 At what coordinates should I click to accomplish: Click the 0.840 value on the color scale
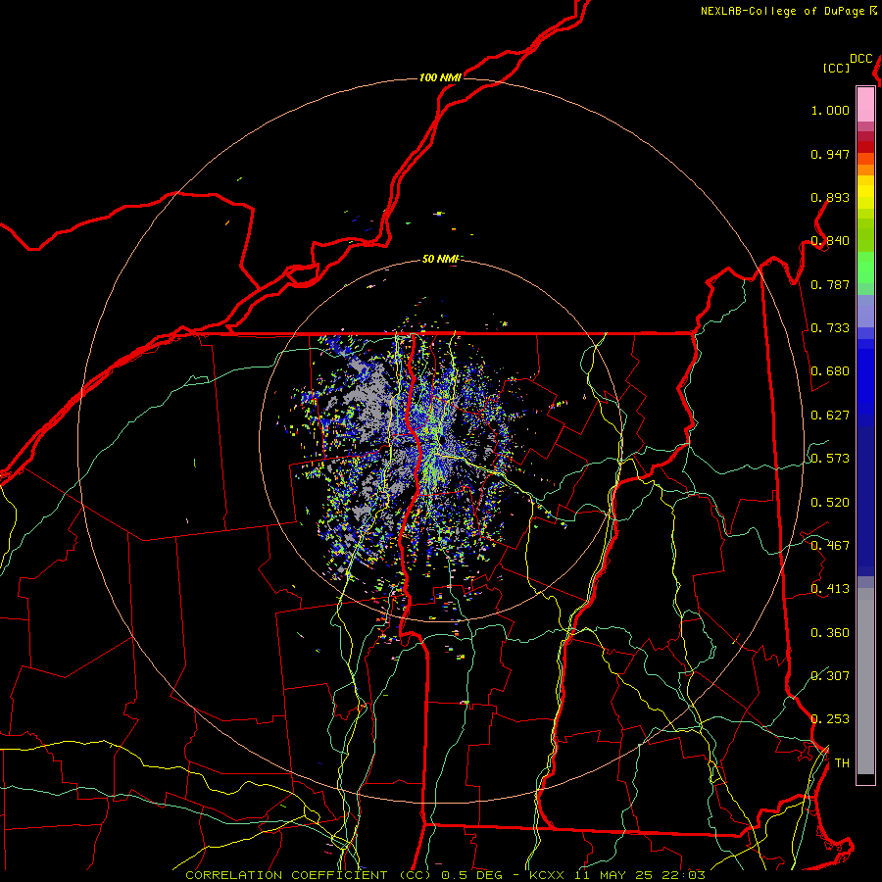pos(830,241)
